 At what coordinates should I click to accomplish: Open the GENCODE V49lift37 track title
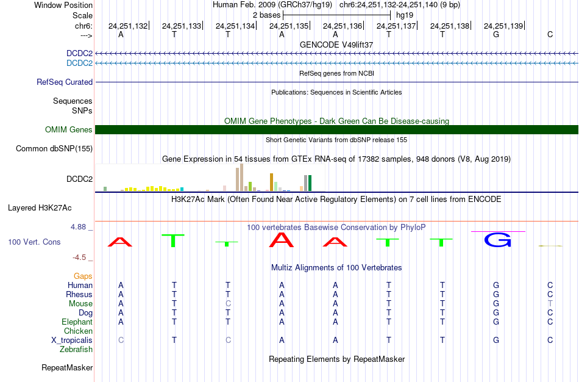click(336, 45)
